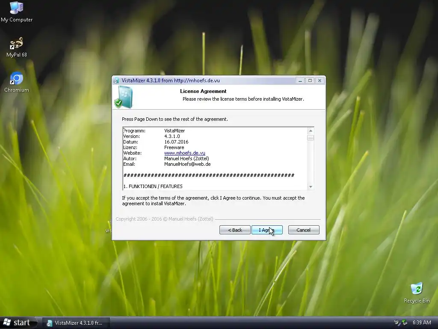Click the license text scroll up arrow
Viewport: 438px width, 329px height.
[x=311, y=131]
